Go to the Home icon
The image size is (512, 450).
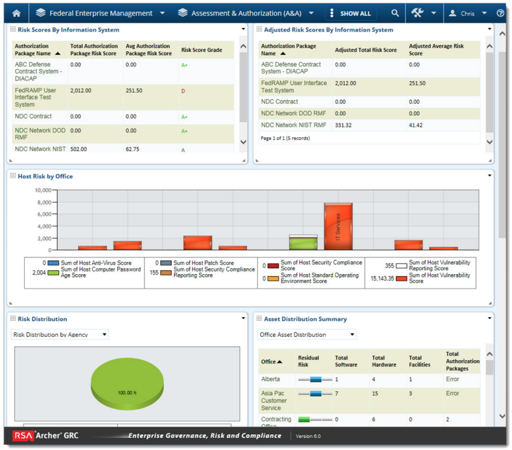[16, 13]
